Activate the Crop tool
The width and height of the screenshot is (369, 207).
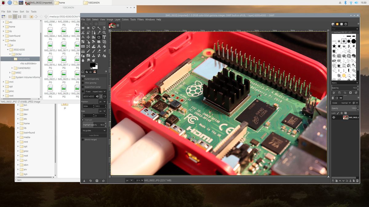click(x=99, y=37)
